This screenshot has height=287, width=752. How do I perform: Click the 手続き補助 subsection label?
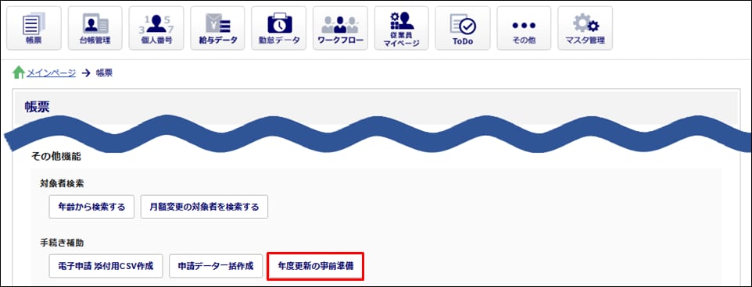[63, 243]
